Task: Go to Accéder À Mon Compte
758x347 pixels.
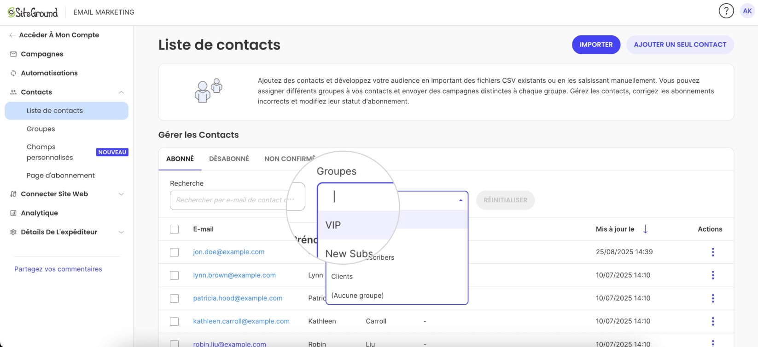Action: click(59, 35)
